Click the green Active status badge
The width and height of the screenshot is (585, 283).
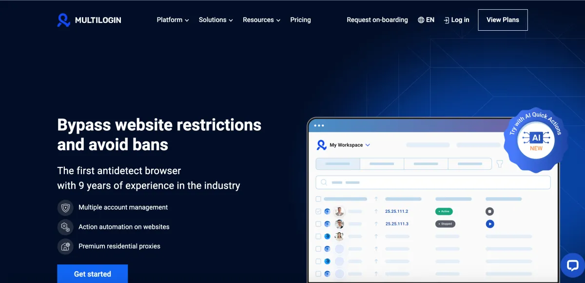444,211
